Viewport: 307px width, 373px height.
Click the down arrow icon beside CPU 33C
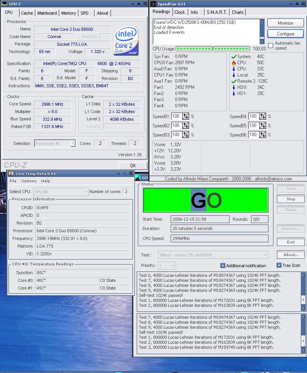coord(234,69)
